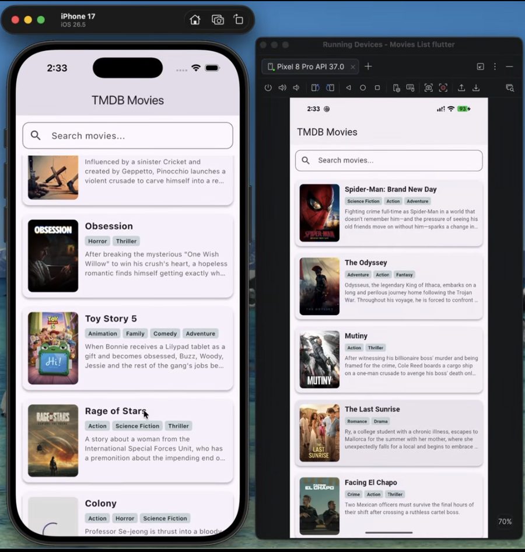Click The Last Sunrise title

tap(372, 409)
